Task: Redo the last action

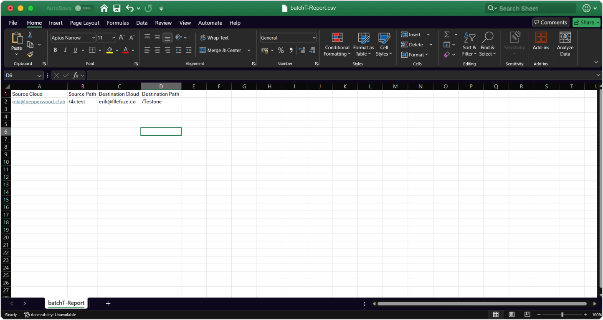Action: pyautogui.click(x=148, y=8)
